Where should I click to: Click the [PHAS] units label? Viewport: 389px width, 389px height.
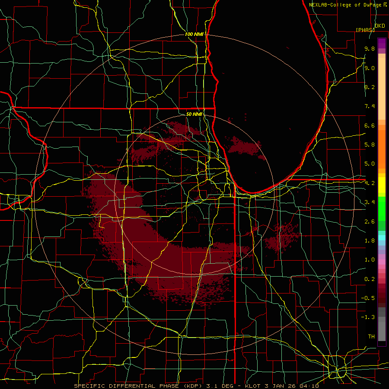pyautogui.click(x=365, y=30)
